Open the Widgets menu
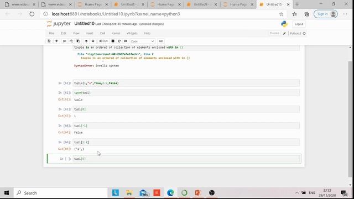Image resolution: width=354 pixels, height=199 pixels. click(x=132, y=33)
